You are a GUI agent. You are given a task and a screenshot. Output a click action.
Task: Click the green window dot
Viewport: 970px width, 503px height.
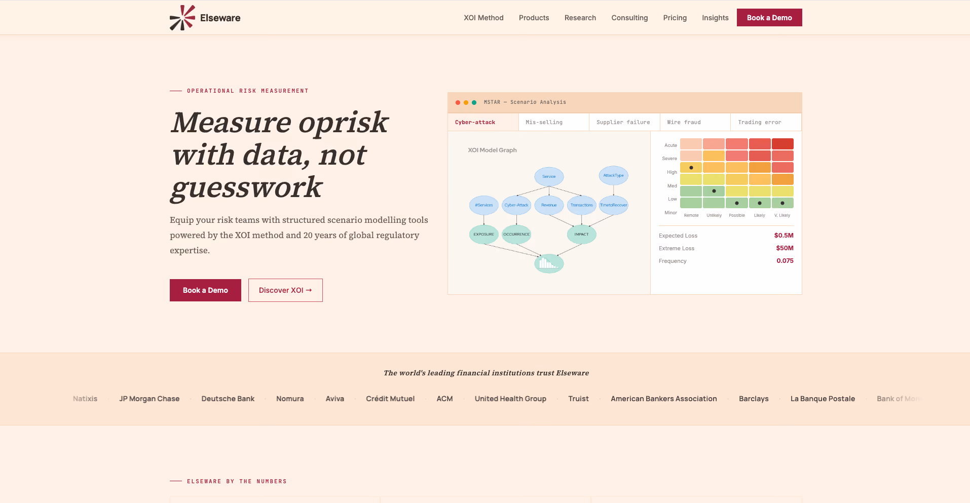coord(474,102)
